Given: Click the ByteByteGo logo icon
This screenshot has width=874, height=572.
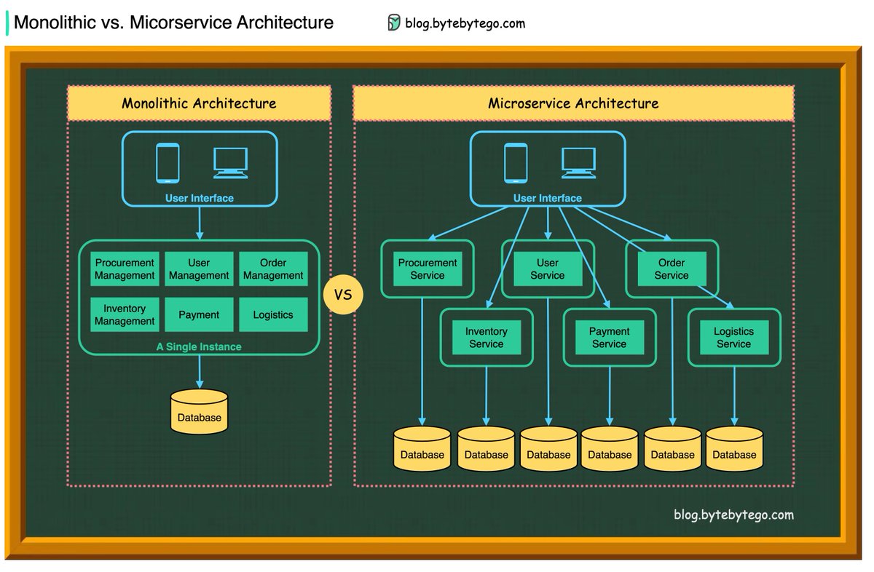Looking at the screenshot, I should pyautogui.click(x=395, y=23).
